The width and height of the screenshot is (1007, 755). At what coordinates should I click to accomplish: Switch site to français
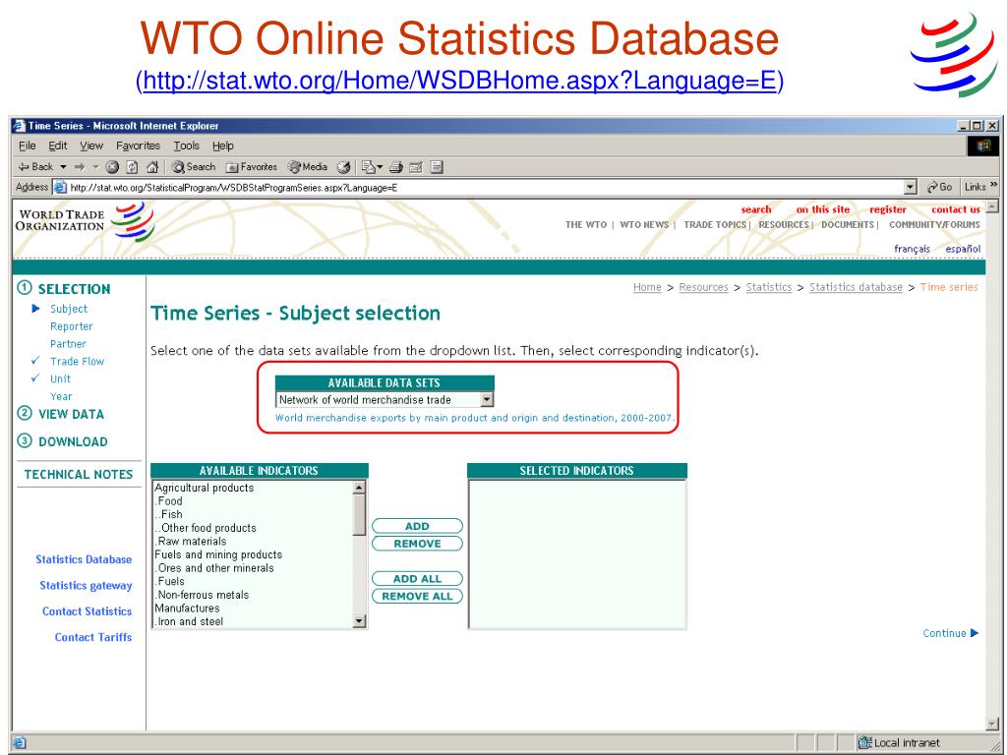(x=912, y=249)
